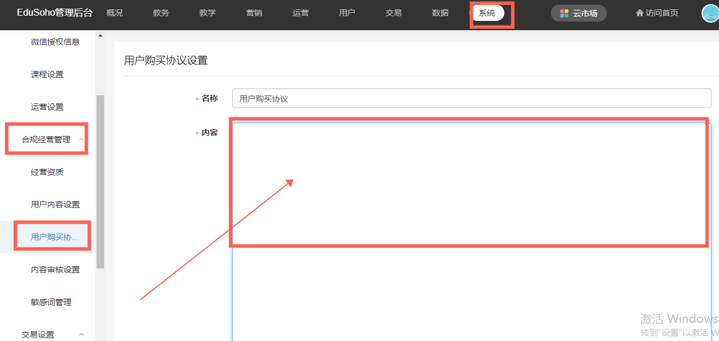Open 课程设置 in the sidebar

pyautogui.click(x=47, y=74)
